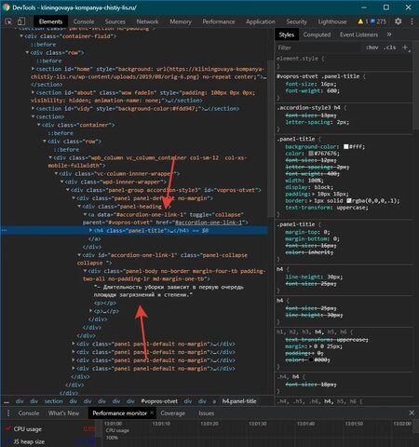The width and height of the screenshot is (419, 447).
Task: Click the rgba border color swatch
Action: [349, 201]
